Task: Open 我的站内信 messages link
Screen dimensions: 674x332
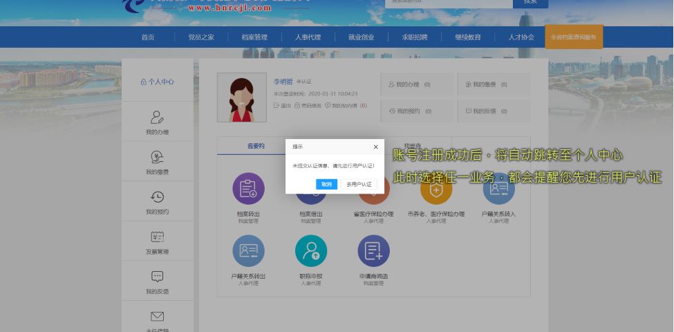Action: (x=346, y=105)
